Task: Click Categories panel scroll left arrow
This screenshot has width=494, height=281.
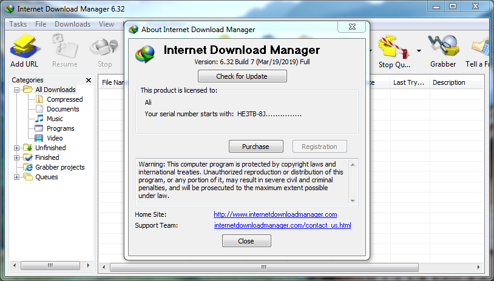Action: 15,266
